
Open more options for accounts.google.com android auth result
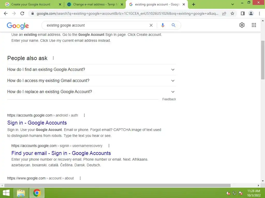(x=84, y=115)
